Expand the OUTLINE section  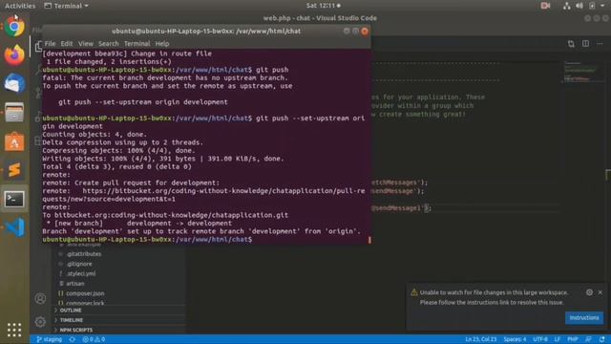tap(71, 310)
